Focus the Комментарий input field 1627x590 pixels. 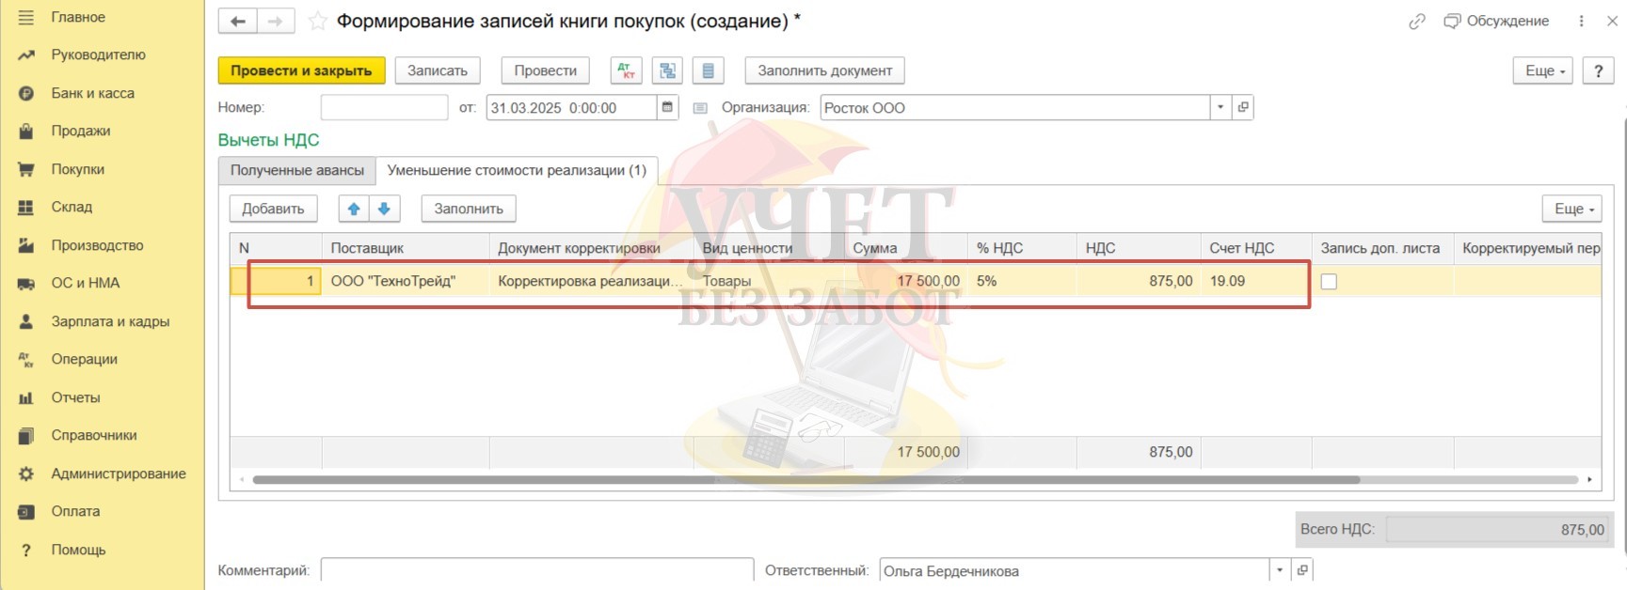(x=536, y=569)
